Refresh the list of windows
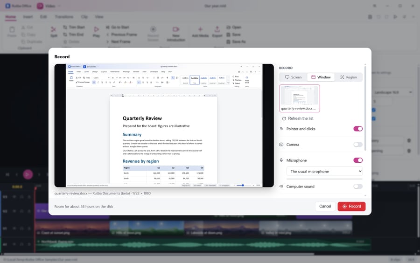 [x=297, y=118]
